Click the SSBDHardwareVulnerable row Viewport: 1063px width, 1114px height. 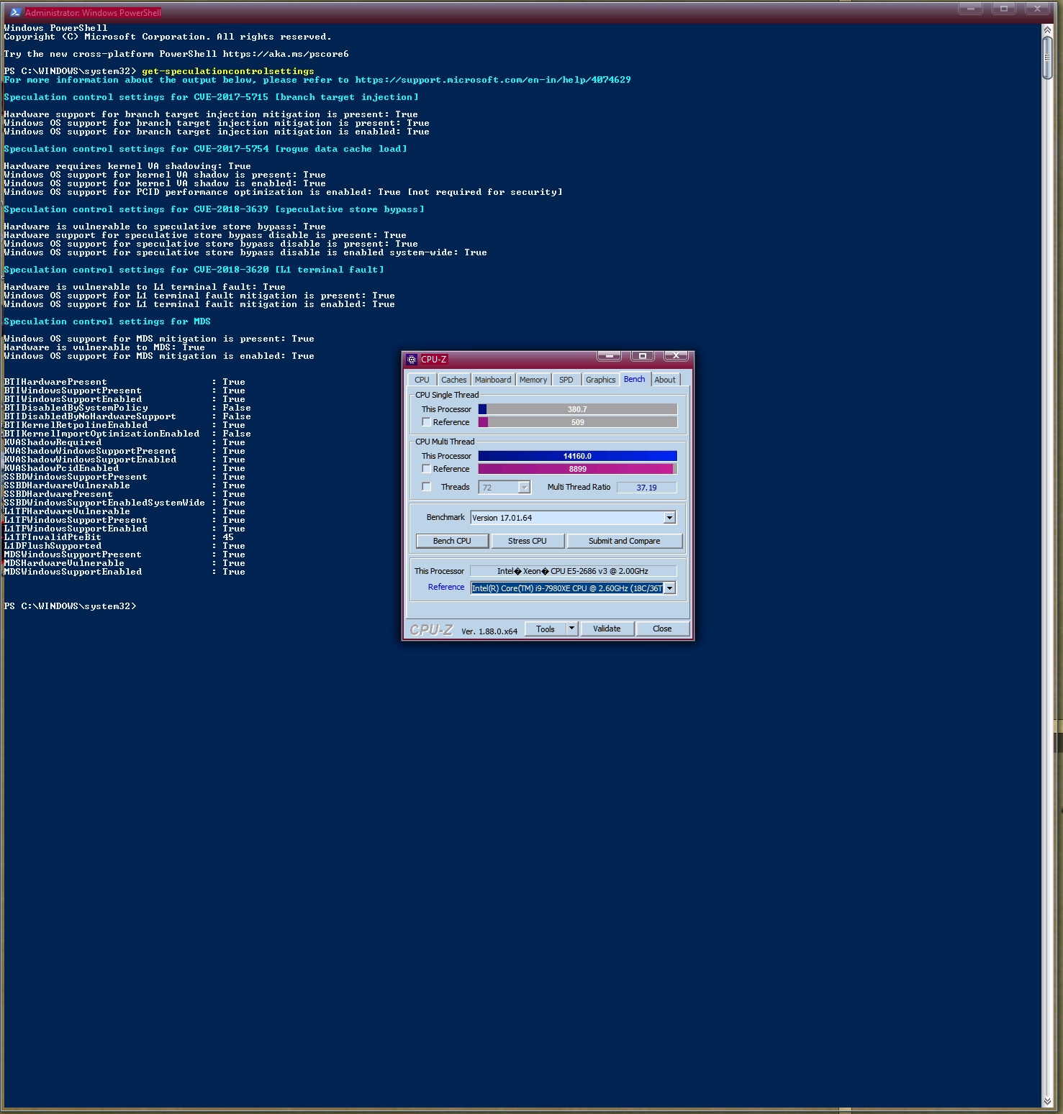(125, 485)
